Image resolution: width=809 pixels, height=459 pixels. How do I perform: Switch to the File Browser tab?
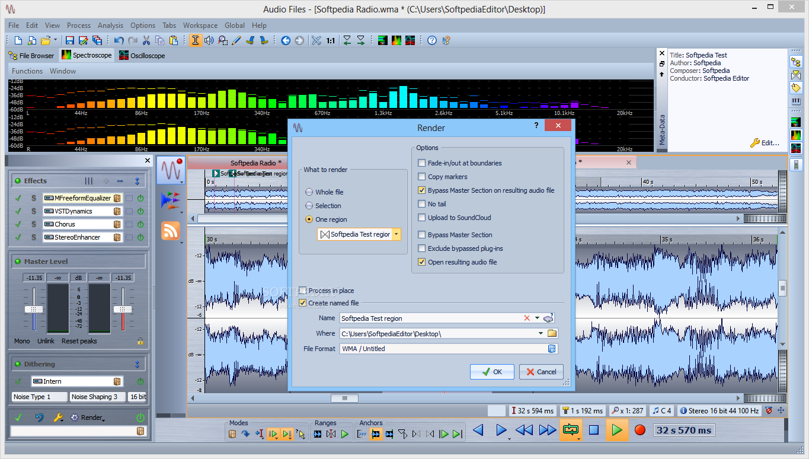coord(31,56)
